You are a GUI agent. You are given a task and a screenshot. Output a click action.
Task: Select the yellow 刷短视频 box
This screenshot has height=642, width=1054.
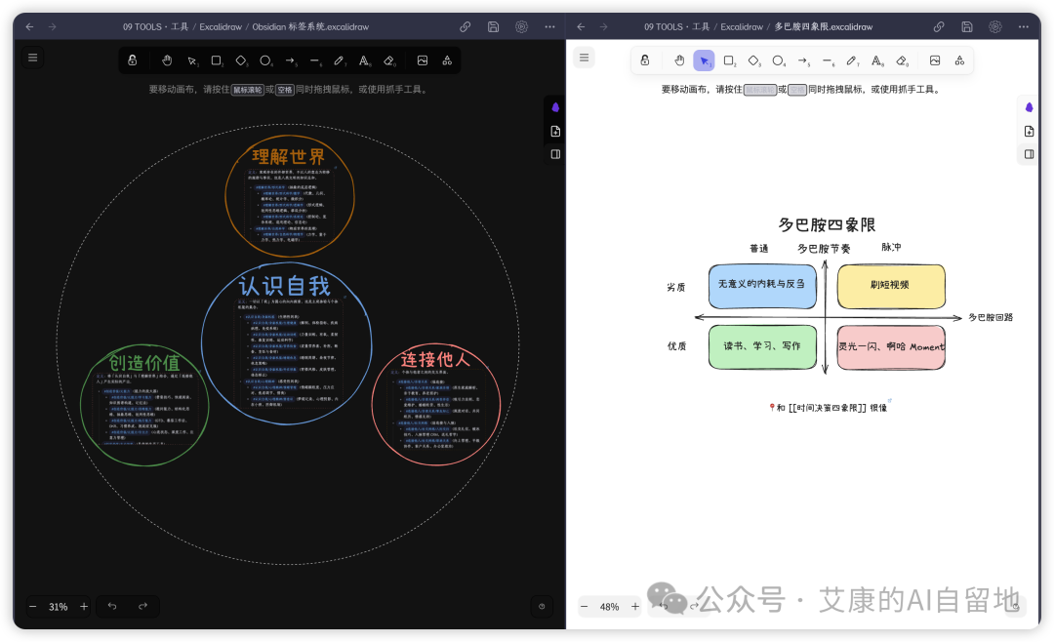pos(891,286)
